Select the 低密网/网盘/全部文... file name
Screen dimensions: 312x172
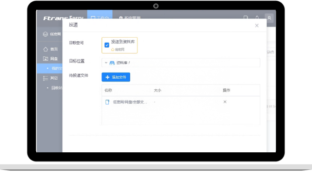coord(130,102)
